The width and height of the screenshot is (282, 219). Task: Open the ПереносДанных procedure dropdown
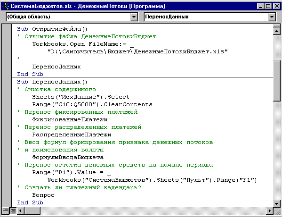coord(272,17)
